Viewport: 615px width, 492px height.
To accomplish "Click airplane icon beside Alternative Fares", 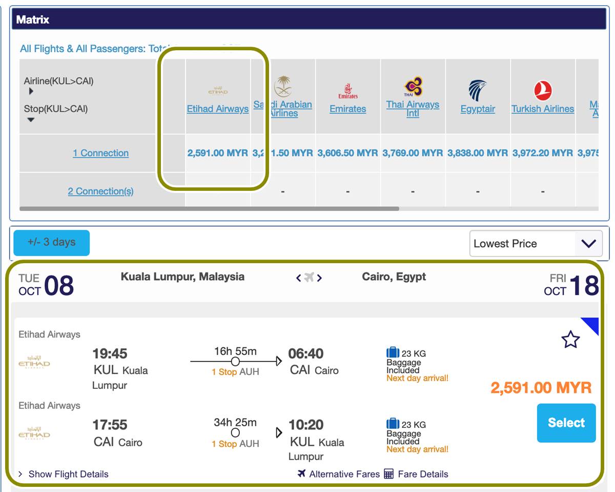I will [x=301, y=474].
